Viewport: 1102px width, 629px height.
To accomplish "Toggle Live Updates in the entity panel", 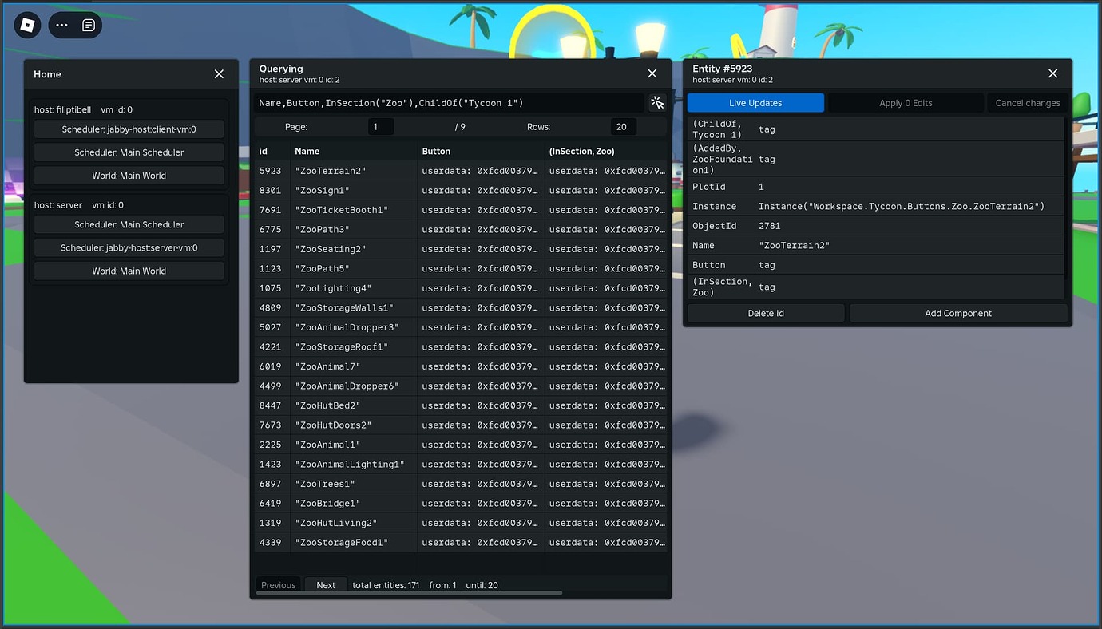I will tap(755, 102).
